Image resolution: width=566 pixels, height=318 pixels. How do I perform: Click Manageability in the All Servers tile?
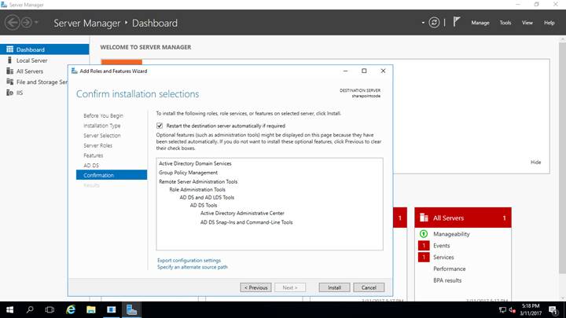[451, 234]
